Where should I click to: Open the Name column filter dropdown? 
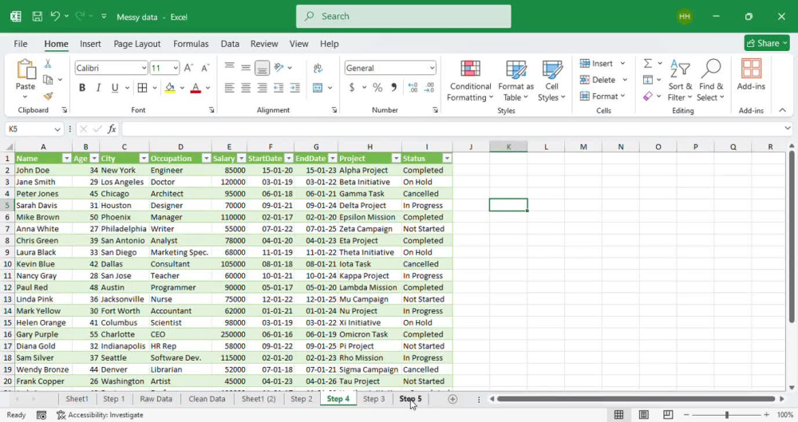coord(66,158)
